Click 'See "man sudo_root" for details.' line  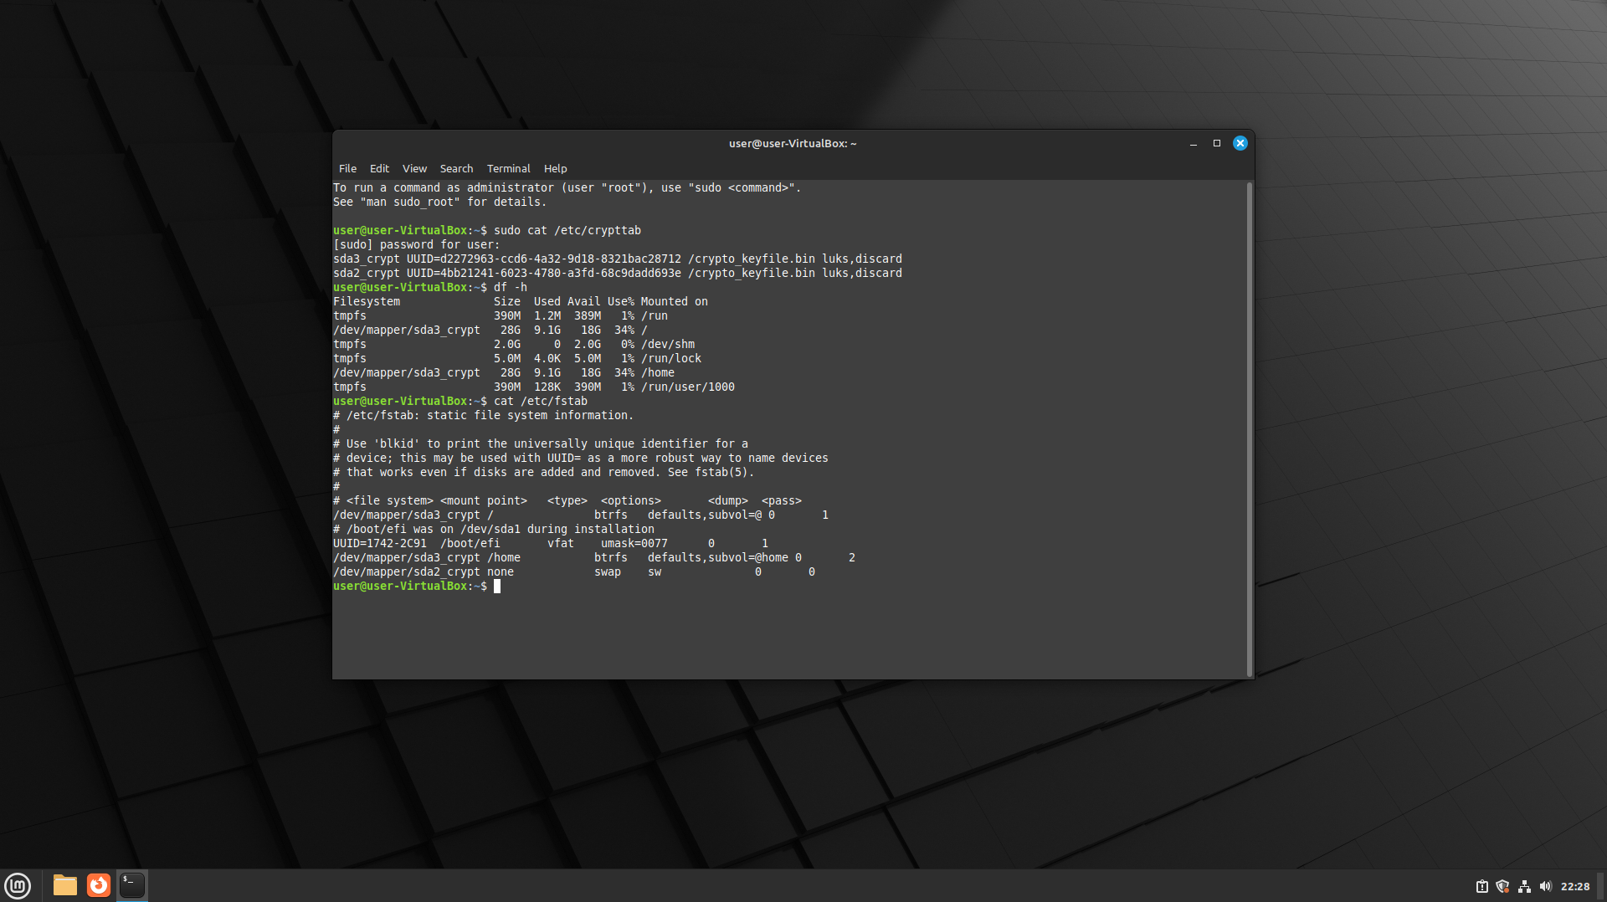click(x=439, y=202)
